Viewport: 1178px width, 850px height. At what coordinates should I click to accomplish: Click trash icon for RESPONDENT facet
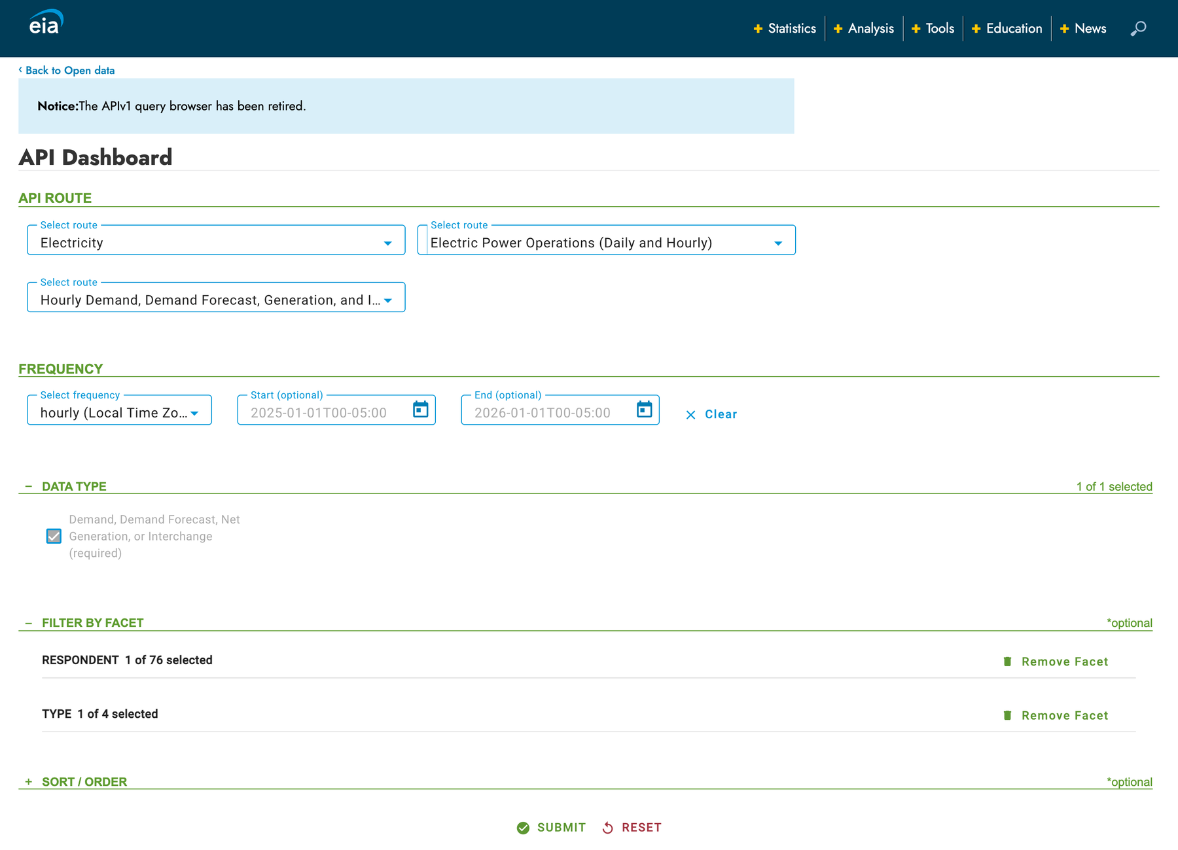click(1007, 662)
